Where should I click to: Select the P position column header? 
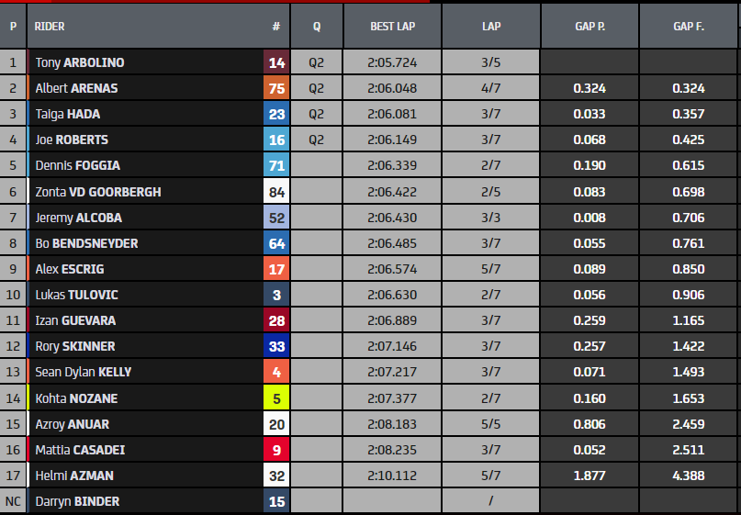tap(13, 27)
